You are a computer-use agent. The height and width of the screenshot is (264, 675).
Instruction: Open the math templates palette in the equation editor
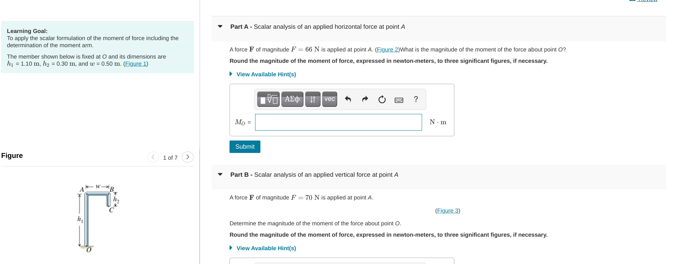[268, 99]
